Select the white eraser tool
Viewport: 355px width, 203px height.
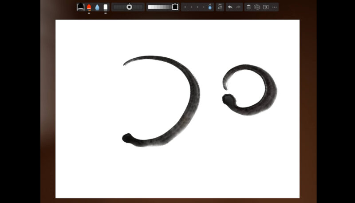tap(106, 7)
